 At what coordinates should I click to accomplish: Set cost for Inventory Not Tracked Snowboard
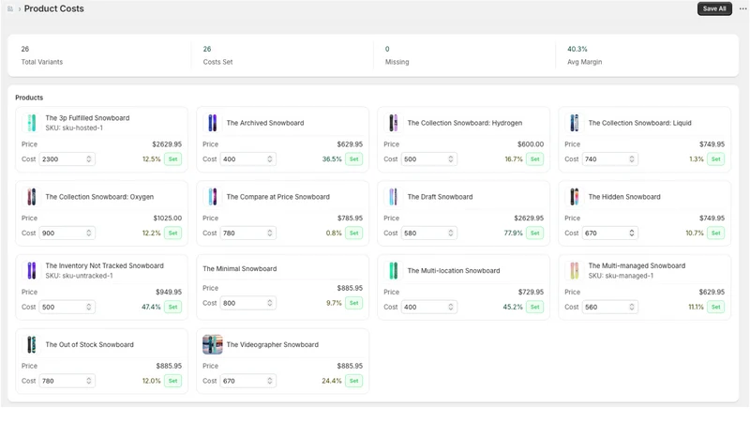click(x=172, y=307)
